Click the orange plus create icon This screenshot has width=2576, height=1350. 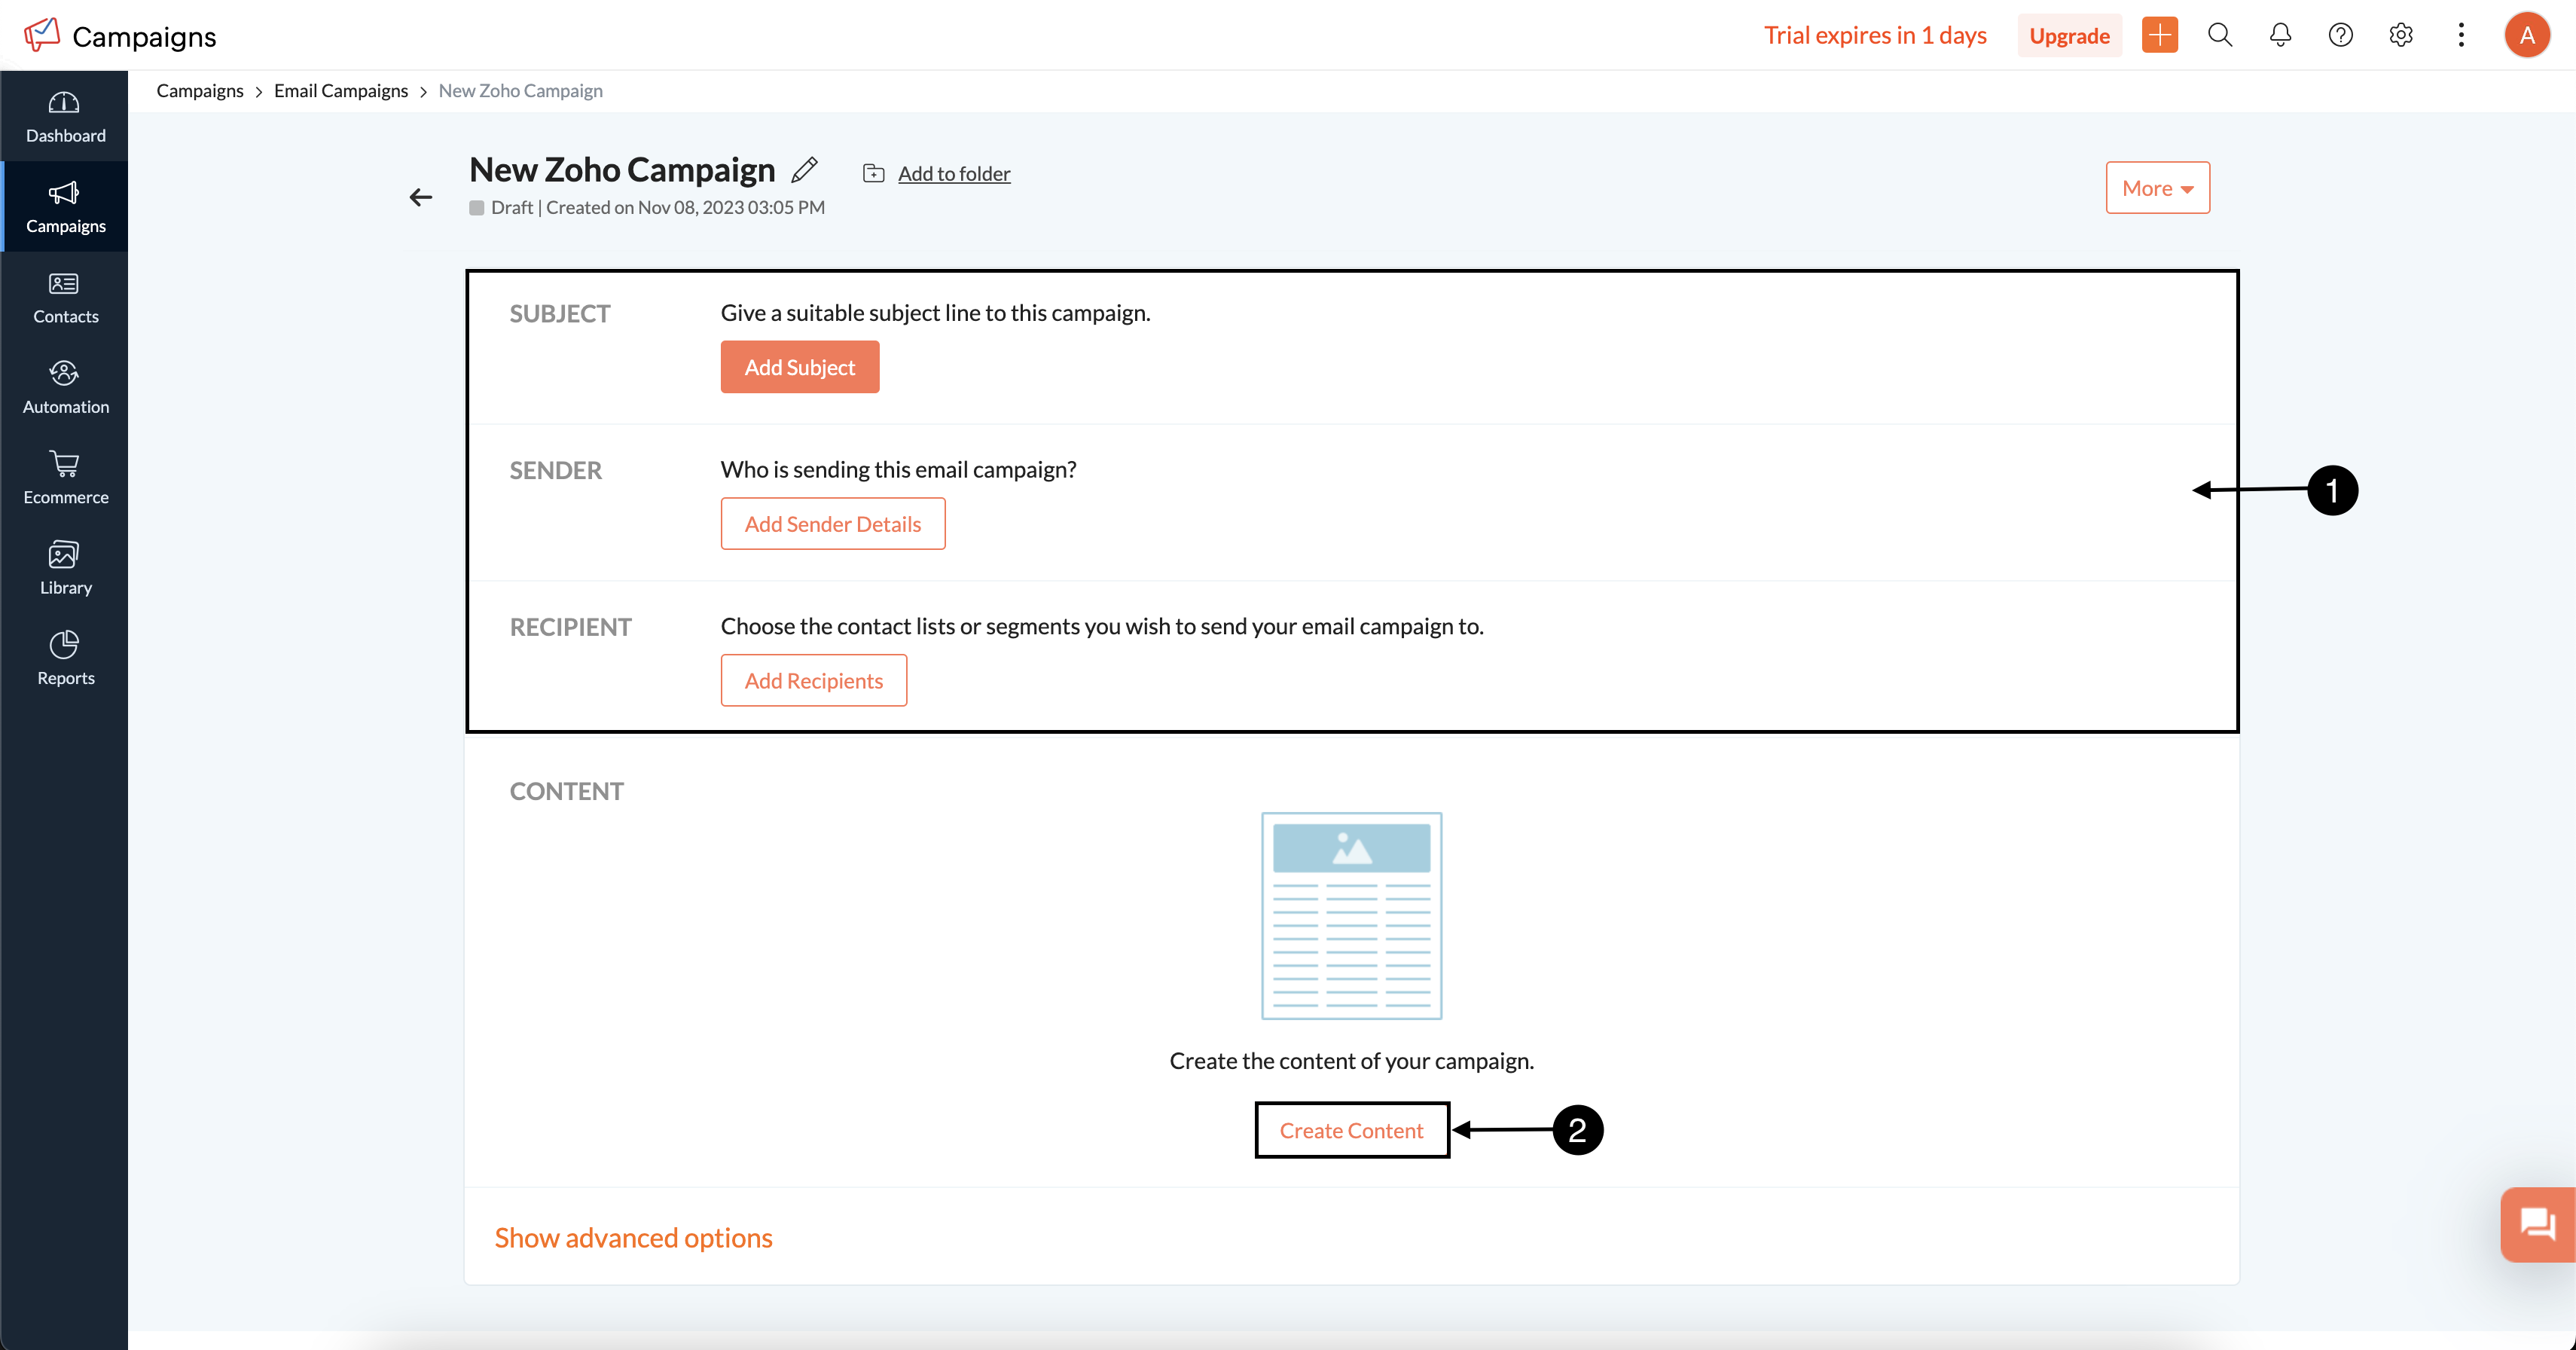coord(2160,35)
